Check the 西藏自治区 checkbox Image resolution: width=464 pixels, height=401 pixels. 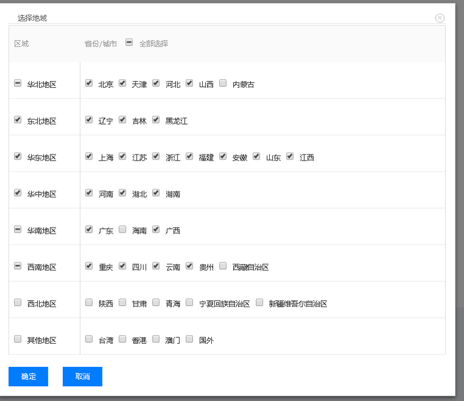223,266
